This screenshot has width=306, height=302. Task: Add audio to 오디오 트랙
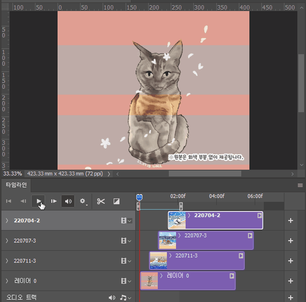tap(291, 298)
